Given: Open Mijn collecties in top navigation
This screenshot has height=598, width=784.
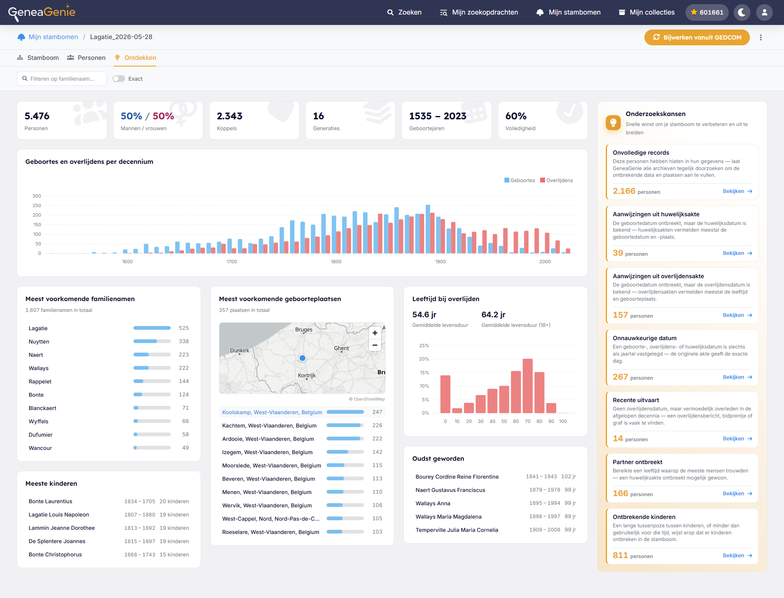Looking at the screenshot, I should click(x=646, y=12).
